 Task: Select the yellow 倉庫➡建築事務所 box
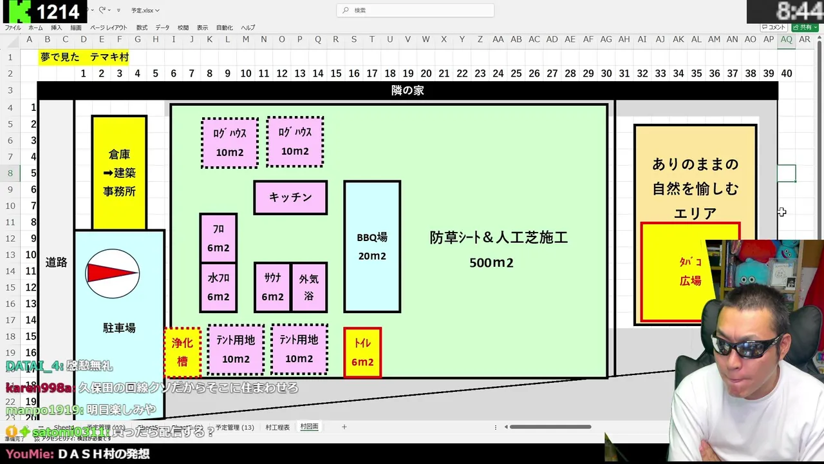tap(119, 173)
